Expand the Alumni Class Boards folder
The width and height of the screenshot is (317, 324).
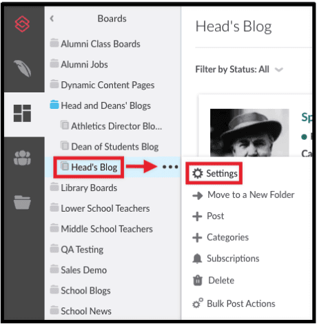coord(95,43)
